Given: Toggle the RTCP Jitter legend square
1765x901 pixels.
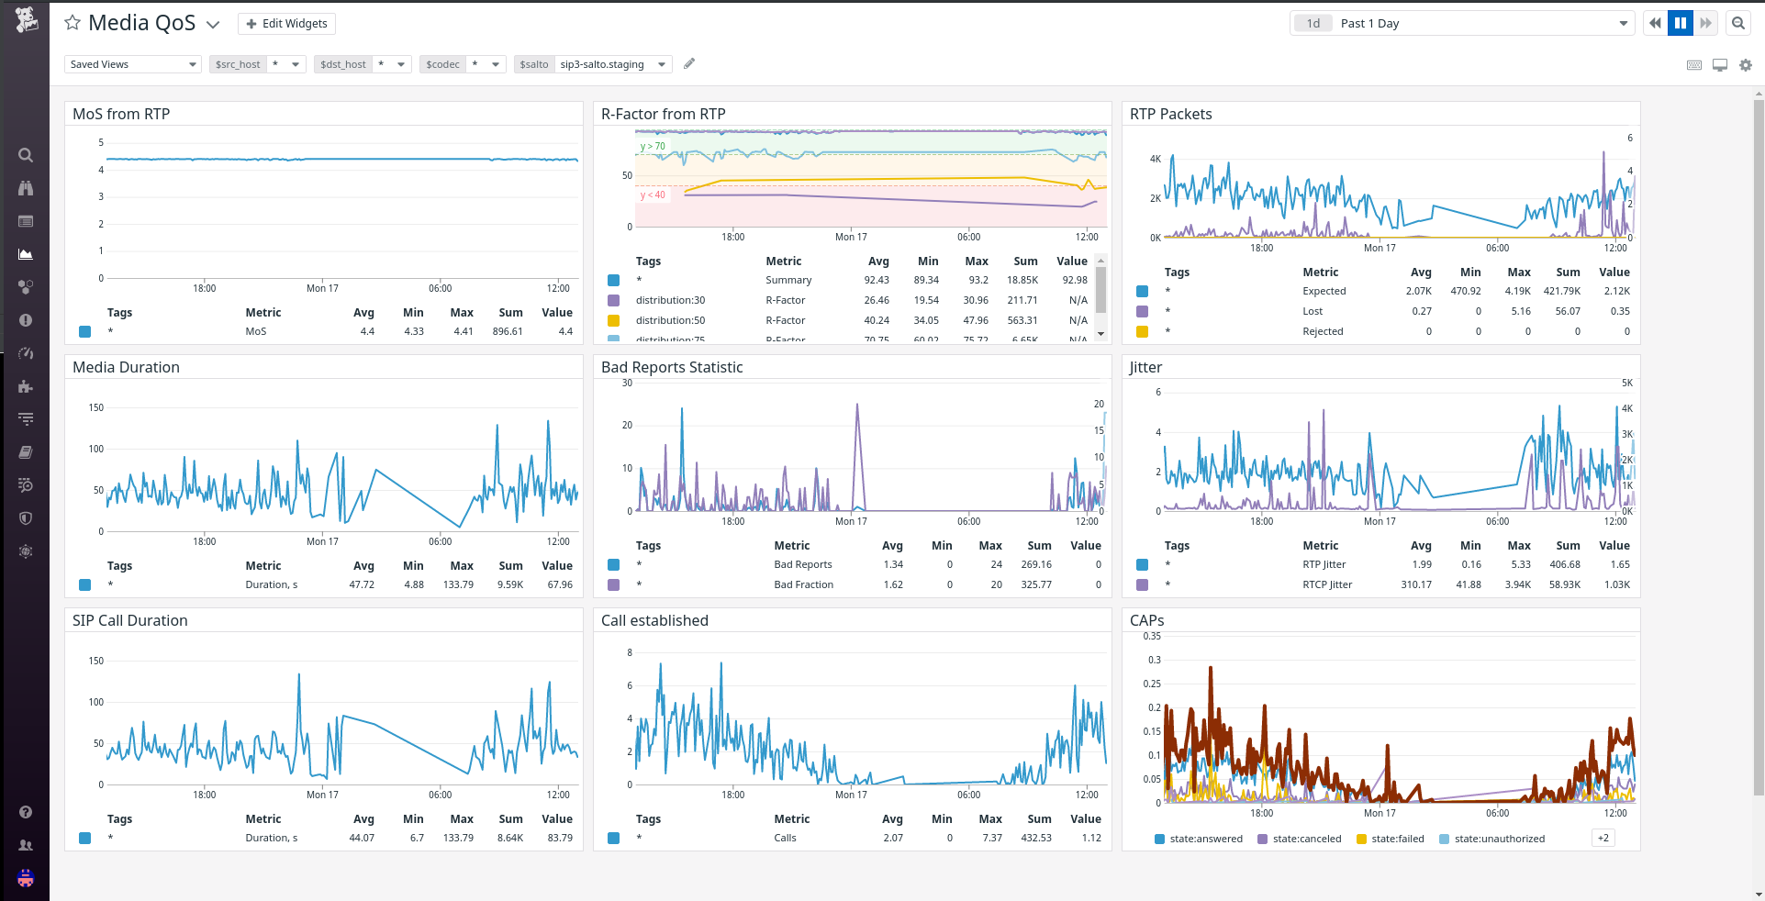Looking at the screenshot, I should pos(1142,584).
